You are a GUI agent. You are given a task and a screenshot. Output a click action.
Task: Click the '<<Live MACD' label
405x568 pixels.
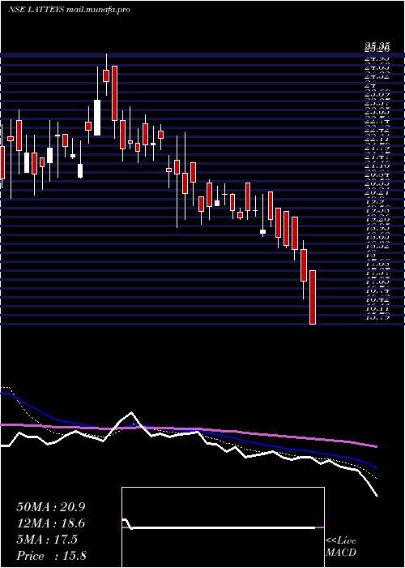[341, 547]
